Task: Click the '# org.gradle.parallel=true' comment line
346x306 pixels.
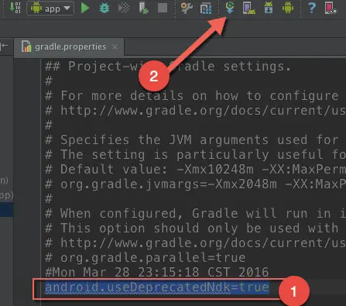Action: coord(146,258)
